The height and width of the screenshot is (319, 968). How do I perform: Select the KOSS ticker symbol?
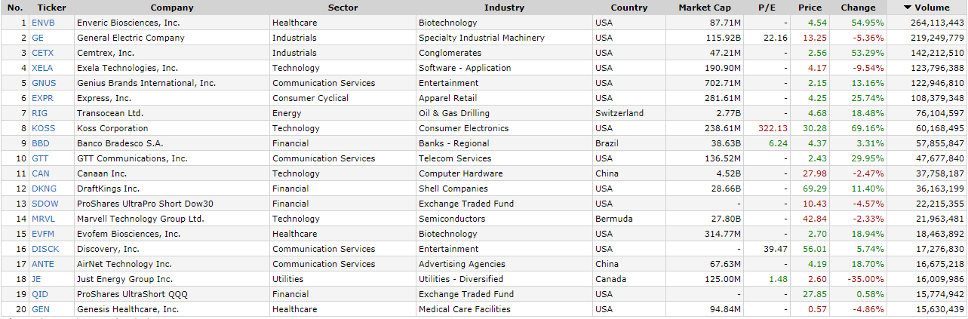pos(43,128)
